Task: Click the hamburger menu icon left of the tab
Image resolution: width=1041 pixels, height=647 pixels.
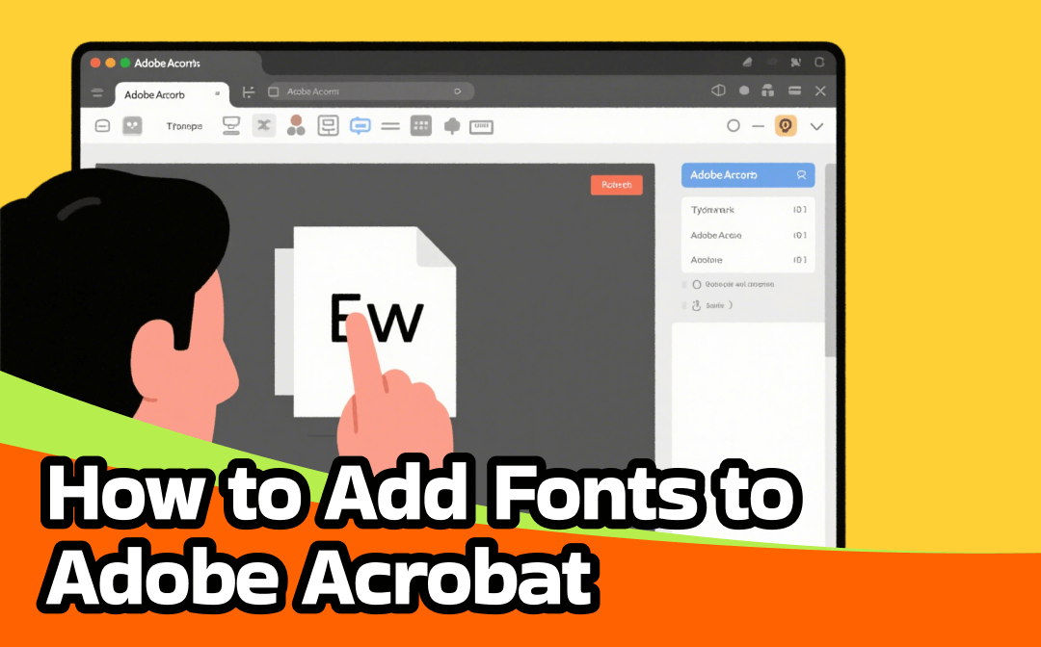Action: point(97,93)
